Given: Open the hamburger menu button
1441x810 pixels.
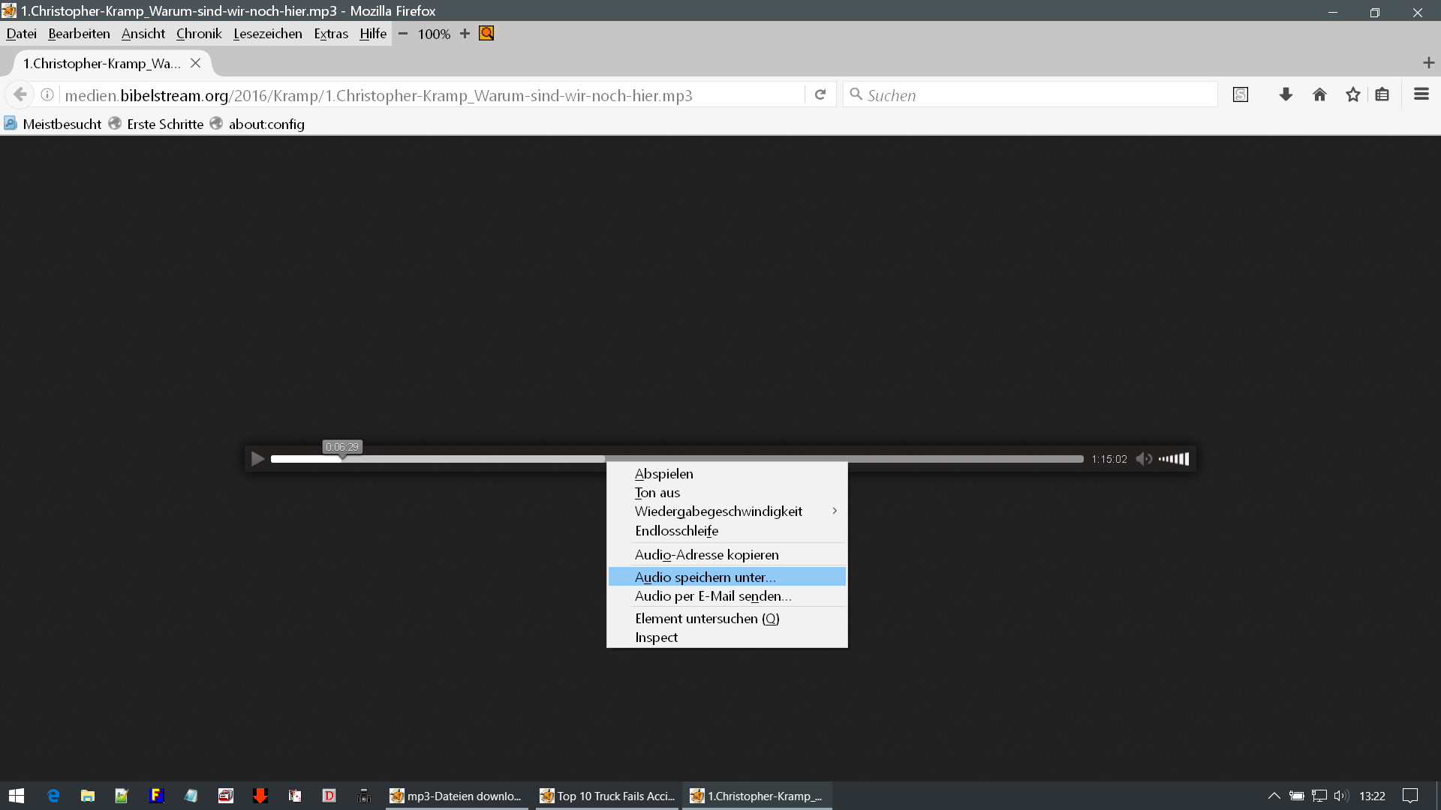Looking at the screenshot, I should pyautogui.click(x=1421, y=94).
